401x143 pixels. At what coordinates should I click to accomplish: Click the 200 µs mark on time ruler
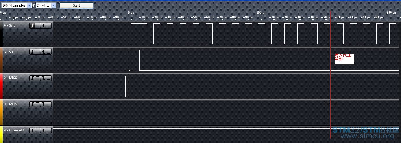[391, 13]
